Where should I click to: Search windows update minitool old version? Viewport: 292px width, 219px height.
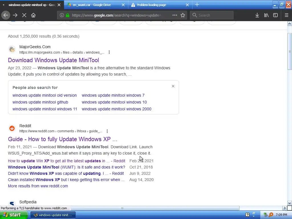pos(44,95)
